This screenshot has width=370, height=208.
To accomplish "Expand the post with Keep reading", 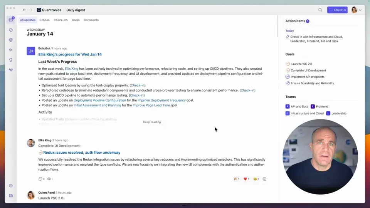I will 152,122.
